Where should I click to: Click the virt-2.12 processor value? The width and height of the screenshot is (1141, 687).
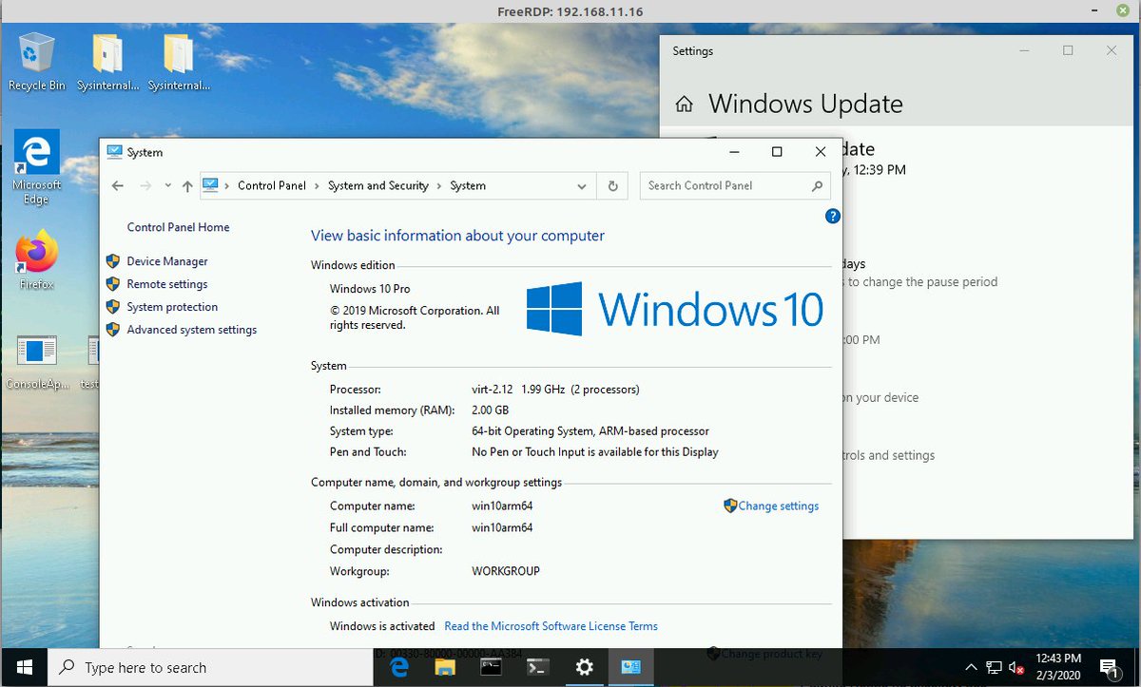pyautogui.click(x=555, y=390)
